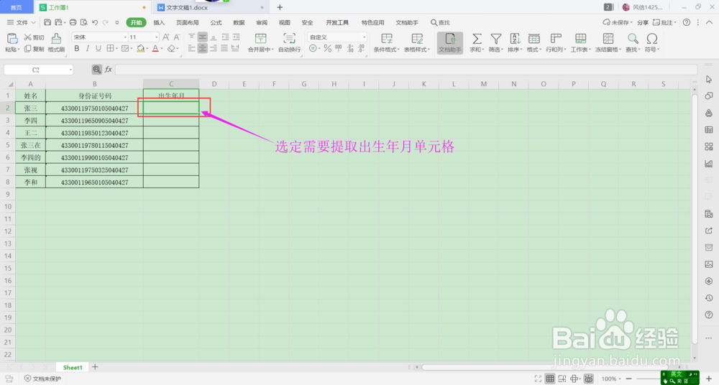Click the Save icon in quick access bar
The height and width of the screenshot is (385, 719).
click(47, 22)
